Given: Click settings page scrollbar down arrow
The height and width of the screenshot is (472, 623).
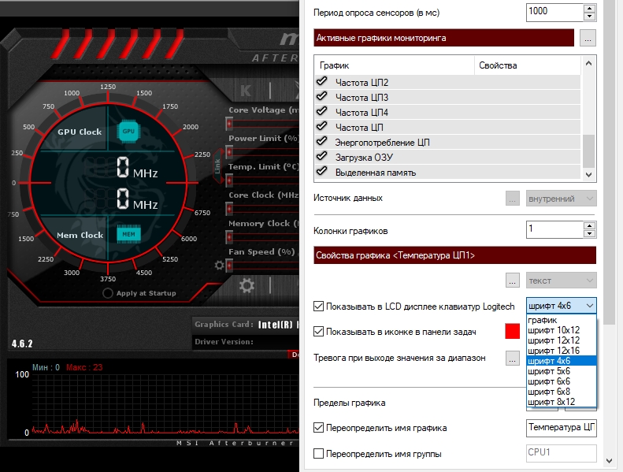Looking at the screenshot, I should [610, 461].
